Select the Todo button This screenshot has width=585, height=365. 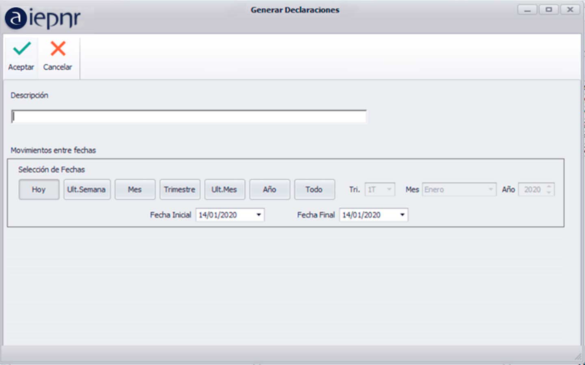coord(314,189)
